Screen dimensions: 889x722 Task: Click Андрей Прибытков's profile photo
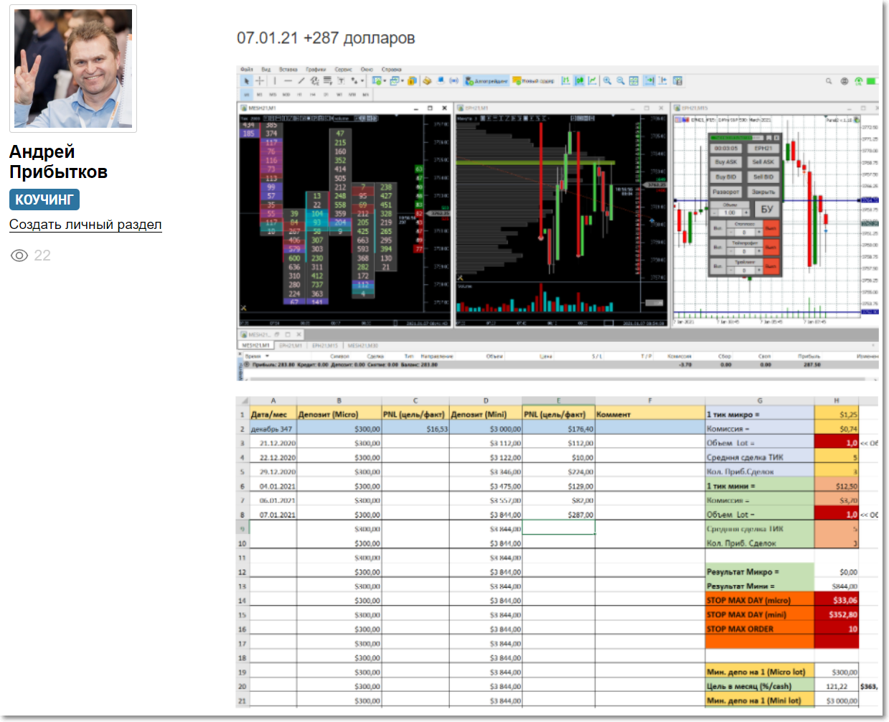(x=73, y=69)
